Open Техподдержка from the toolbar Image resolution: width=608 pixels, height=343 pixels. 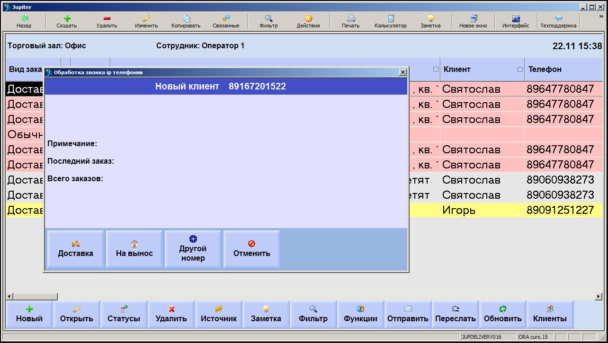tap(558, 22)
